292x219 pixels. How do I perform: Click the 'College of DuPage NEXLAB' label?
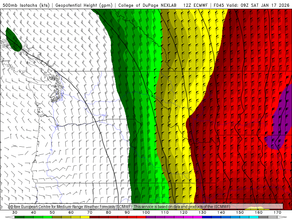pos(147,5)
